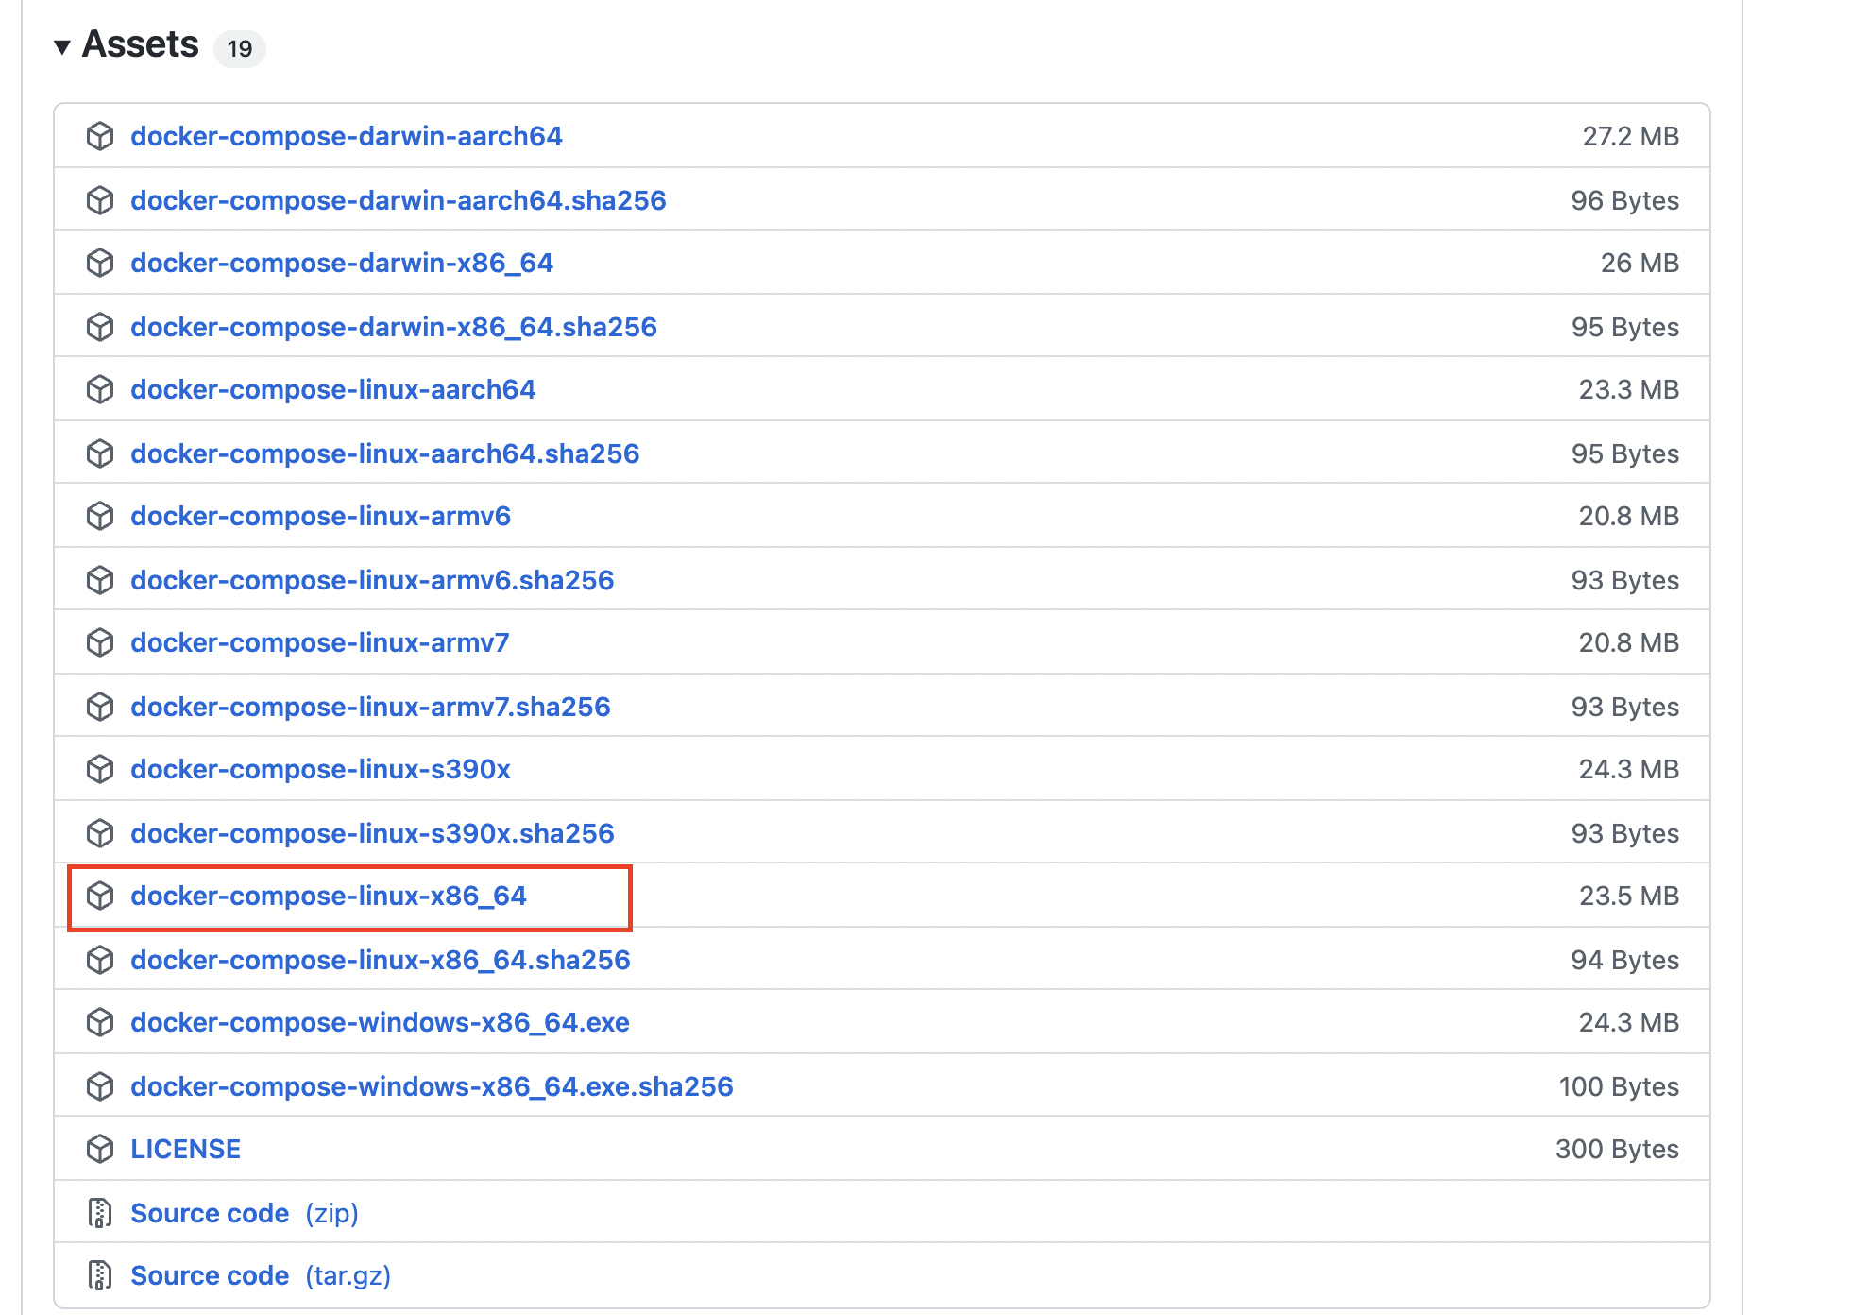1853x1315 pixels.
Task: Download docker-compose-darwin-x86_64 binary
Action: (x=342, y=263)
